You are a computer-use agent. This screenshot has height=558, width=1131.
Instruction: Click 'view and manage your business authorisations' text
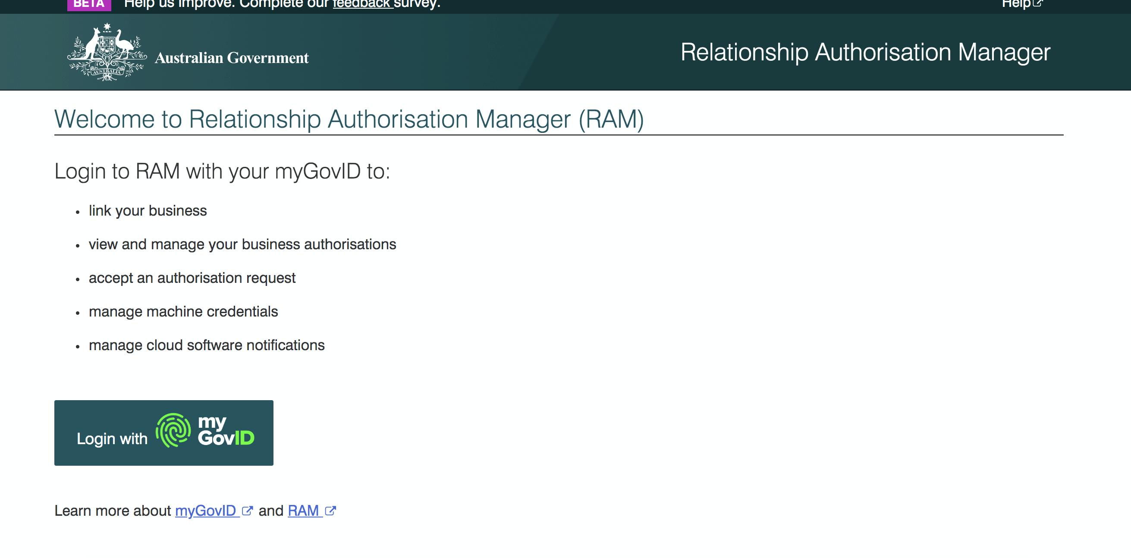(242, 245)
